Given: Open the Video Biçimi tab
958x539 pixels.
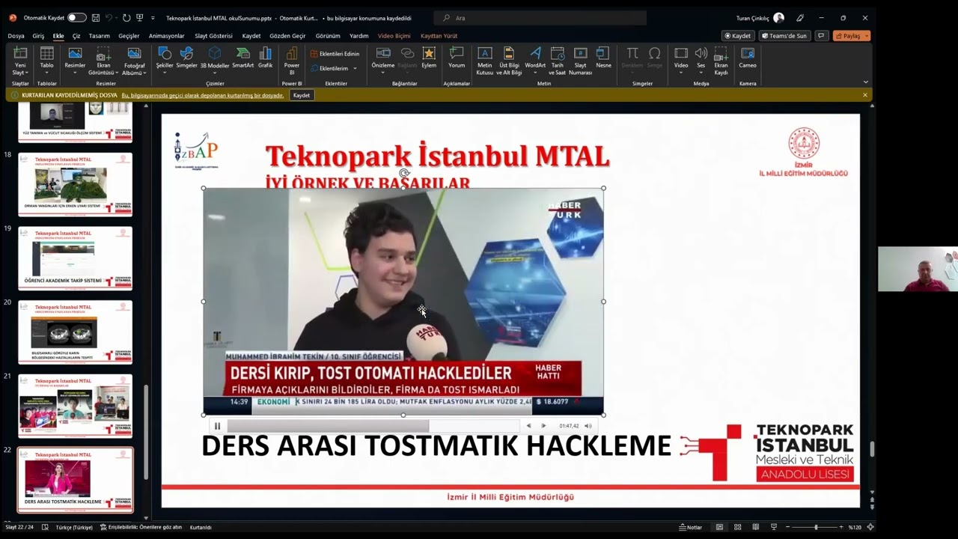Looking at the screenshot, I should pos(394,36).
